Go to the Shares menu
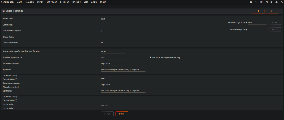This screenshot has width=284, height=120. click(29, 2)
